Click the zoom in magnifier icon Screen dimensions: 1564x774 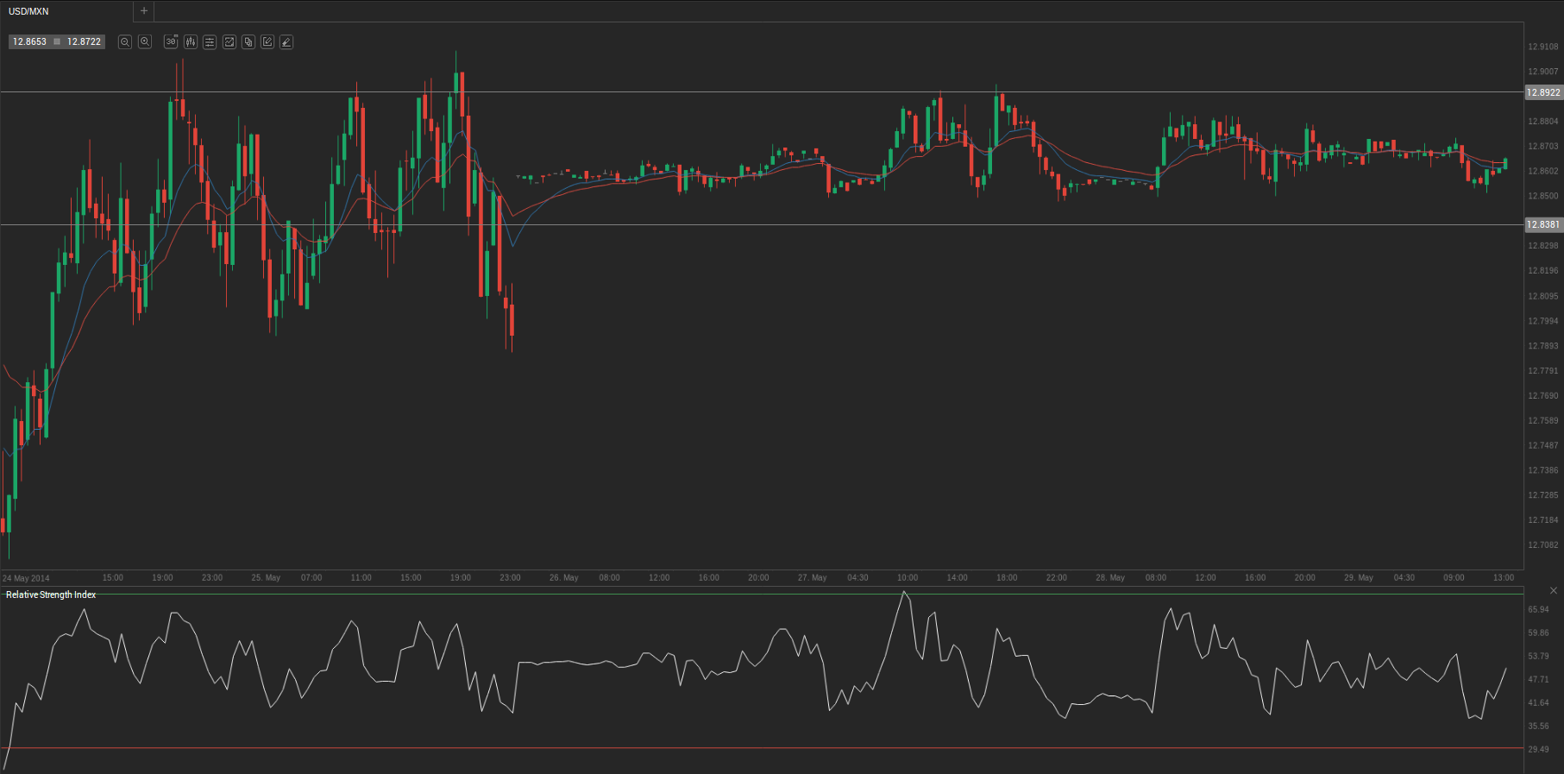145,42
